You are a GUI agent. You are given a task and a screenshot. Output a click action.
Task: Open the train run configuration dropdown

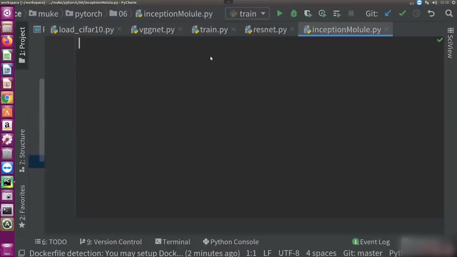point(248,14)
